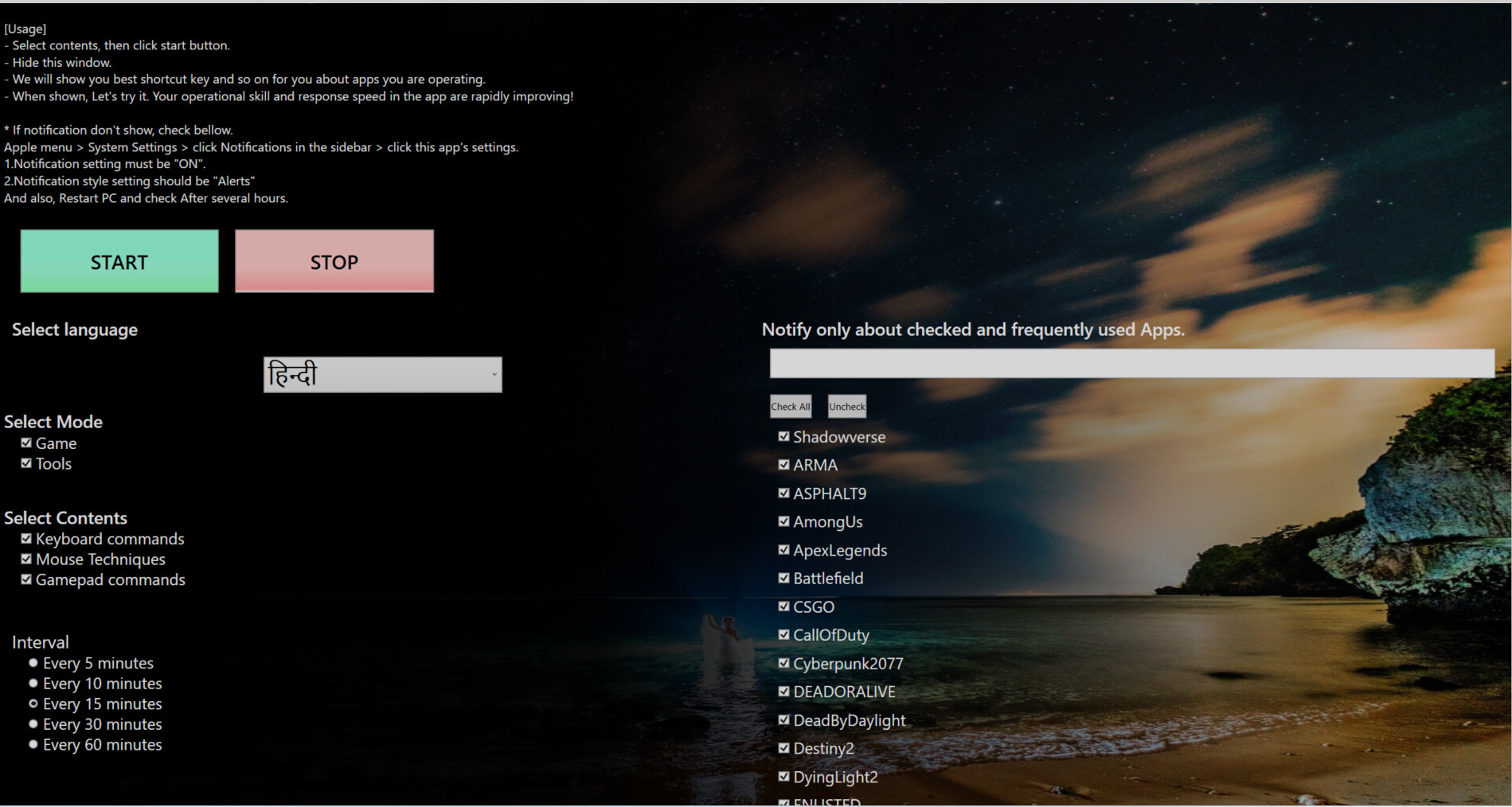Click the STOP button

[x=334, y=261]
